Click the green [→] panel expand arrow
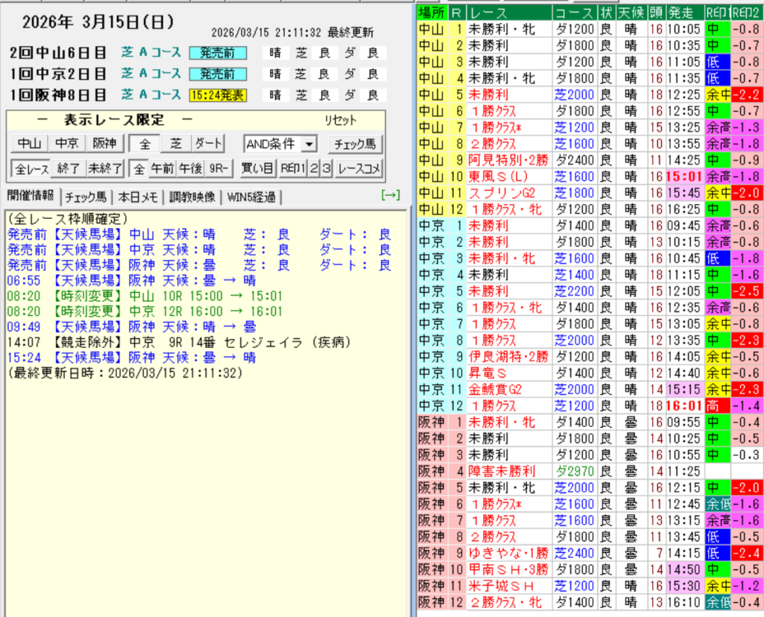 (390, 196)
